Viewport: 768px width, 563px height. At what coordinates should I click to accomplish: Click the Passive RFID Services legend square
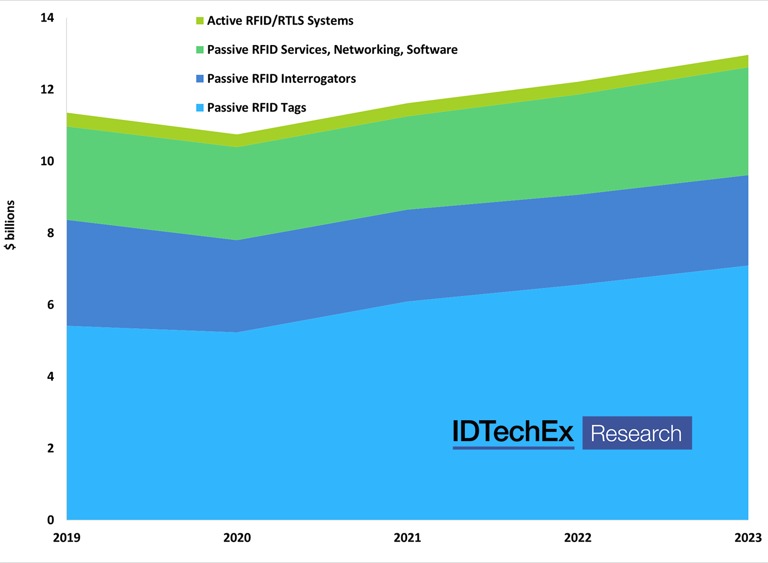coord(200,50)
